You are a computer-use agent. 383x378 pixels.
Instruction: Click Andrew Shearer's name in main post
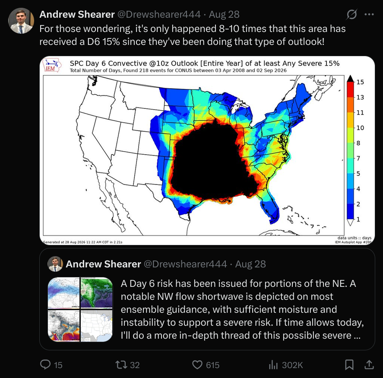(x=77, y=14)
